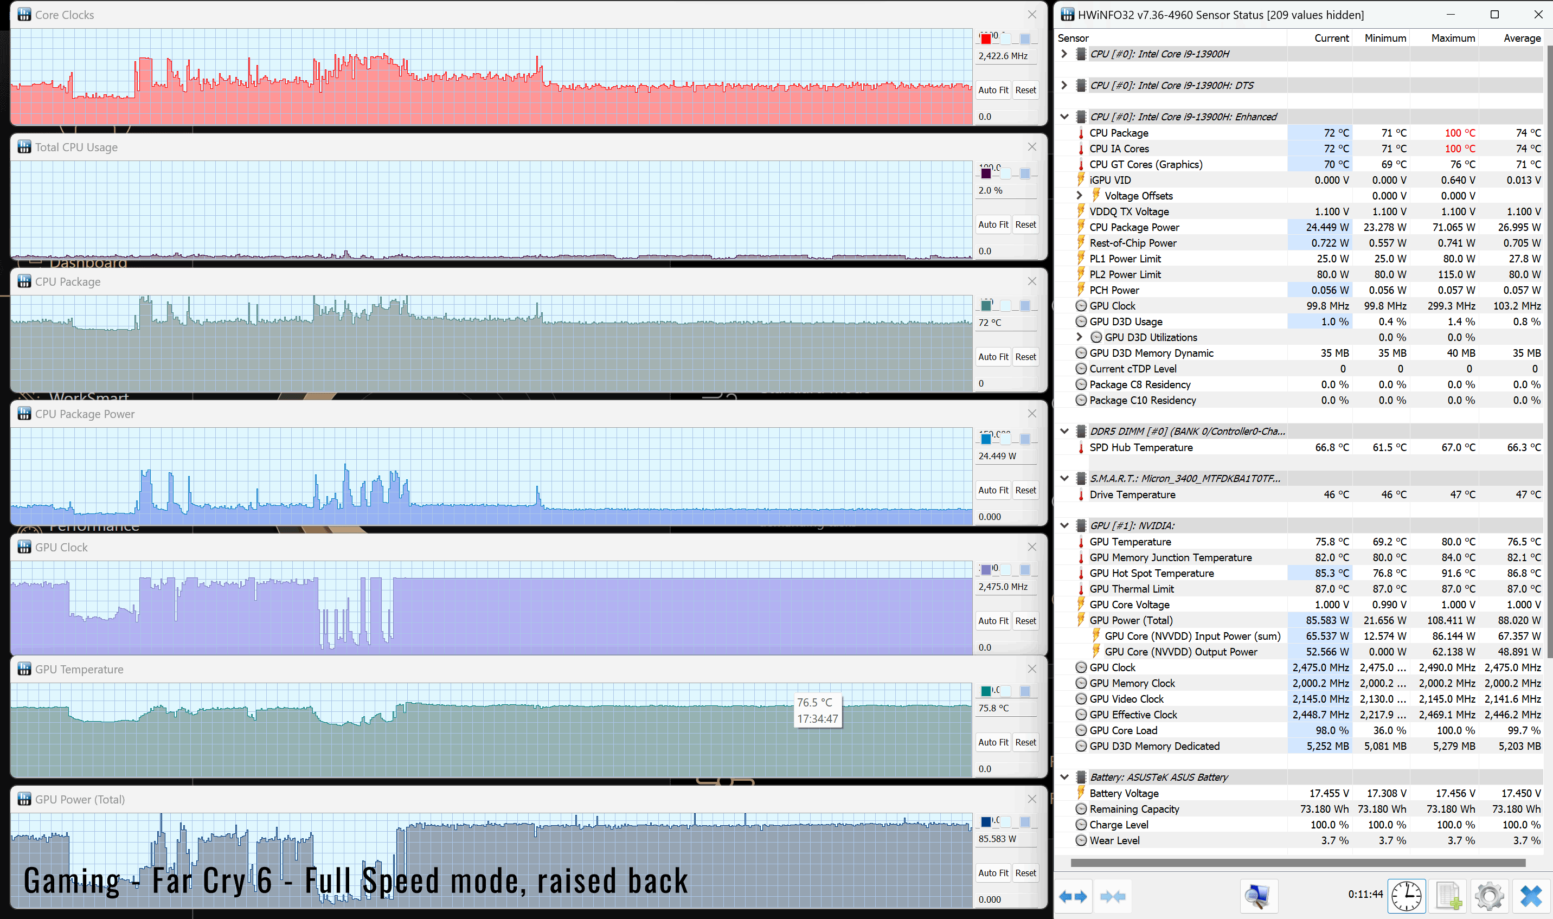Click lightning icon beside PCH Power

pos(1081,290)
